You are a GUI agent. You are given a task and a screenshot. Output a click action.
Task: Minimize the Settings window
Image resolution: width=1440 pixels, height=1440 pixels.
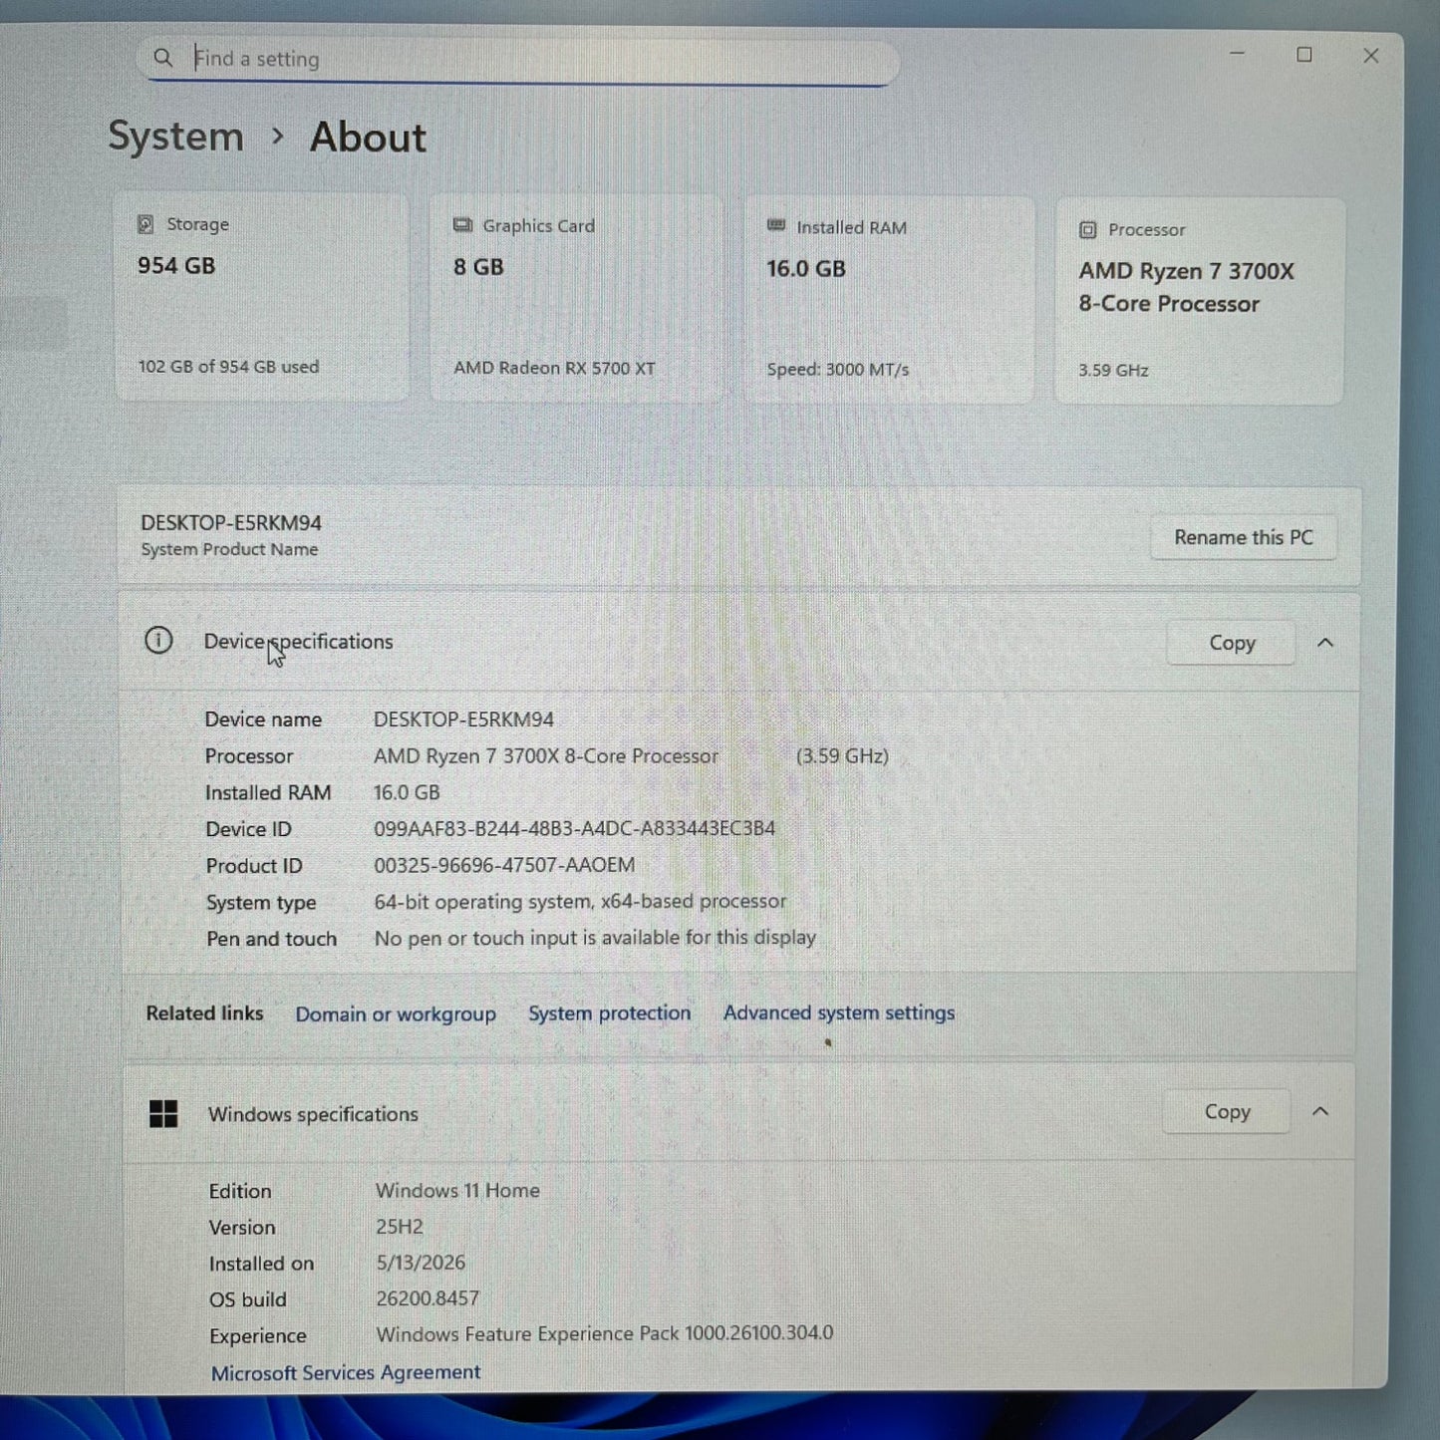1238,54
